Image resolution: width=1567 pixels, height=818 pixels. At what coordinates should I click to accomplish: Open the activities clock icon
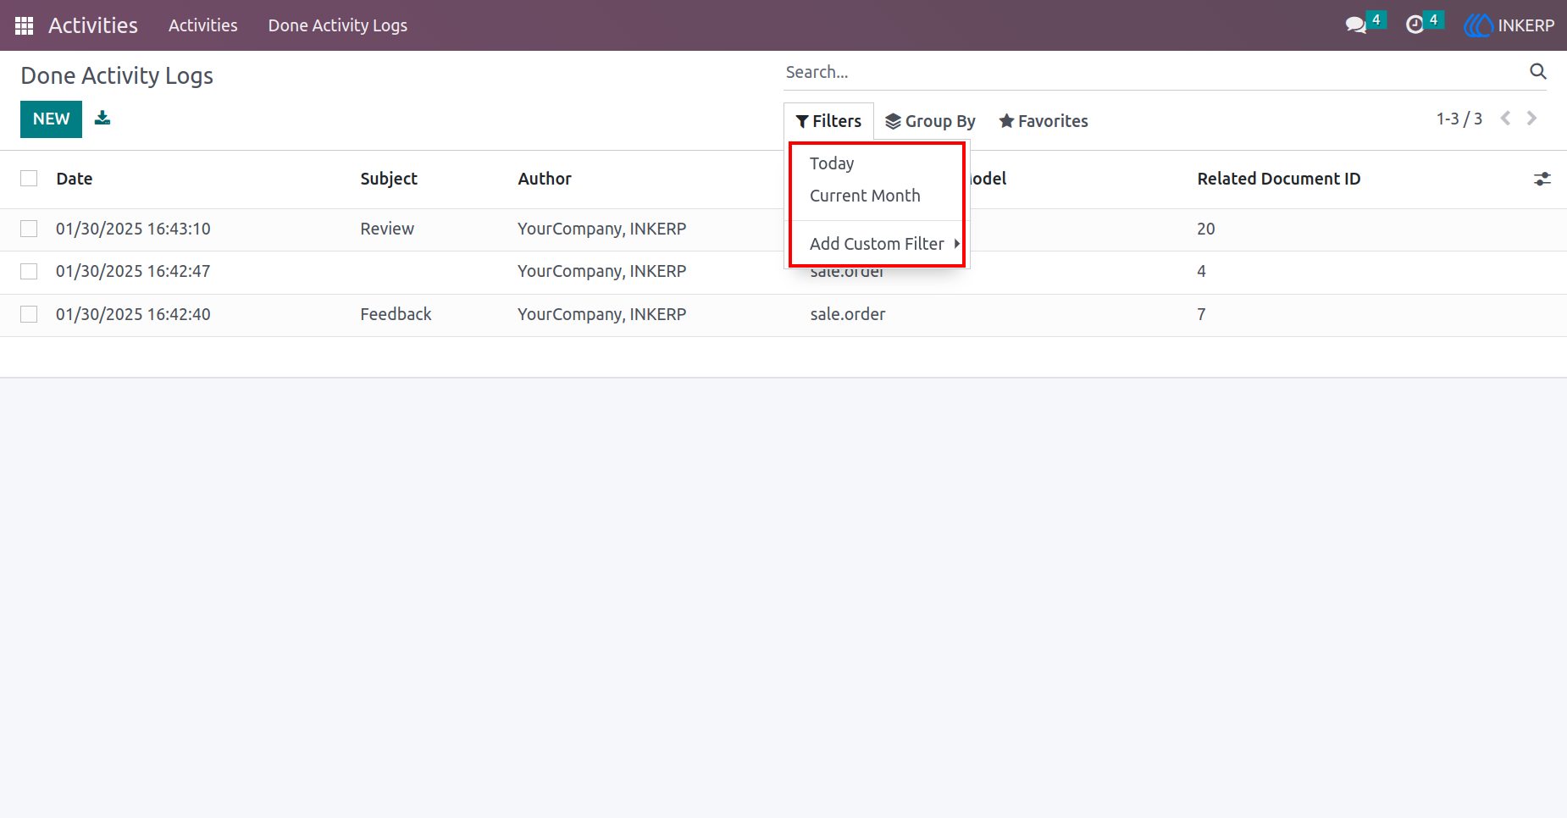point(1415,25)
